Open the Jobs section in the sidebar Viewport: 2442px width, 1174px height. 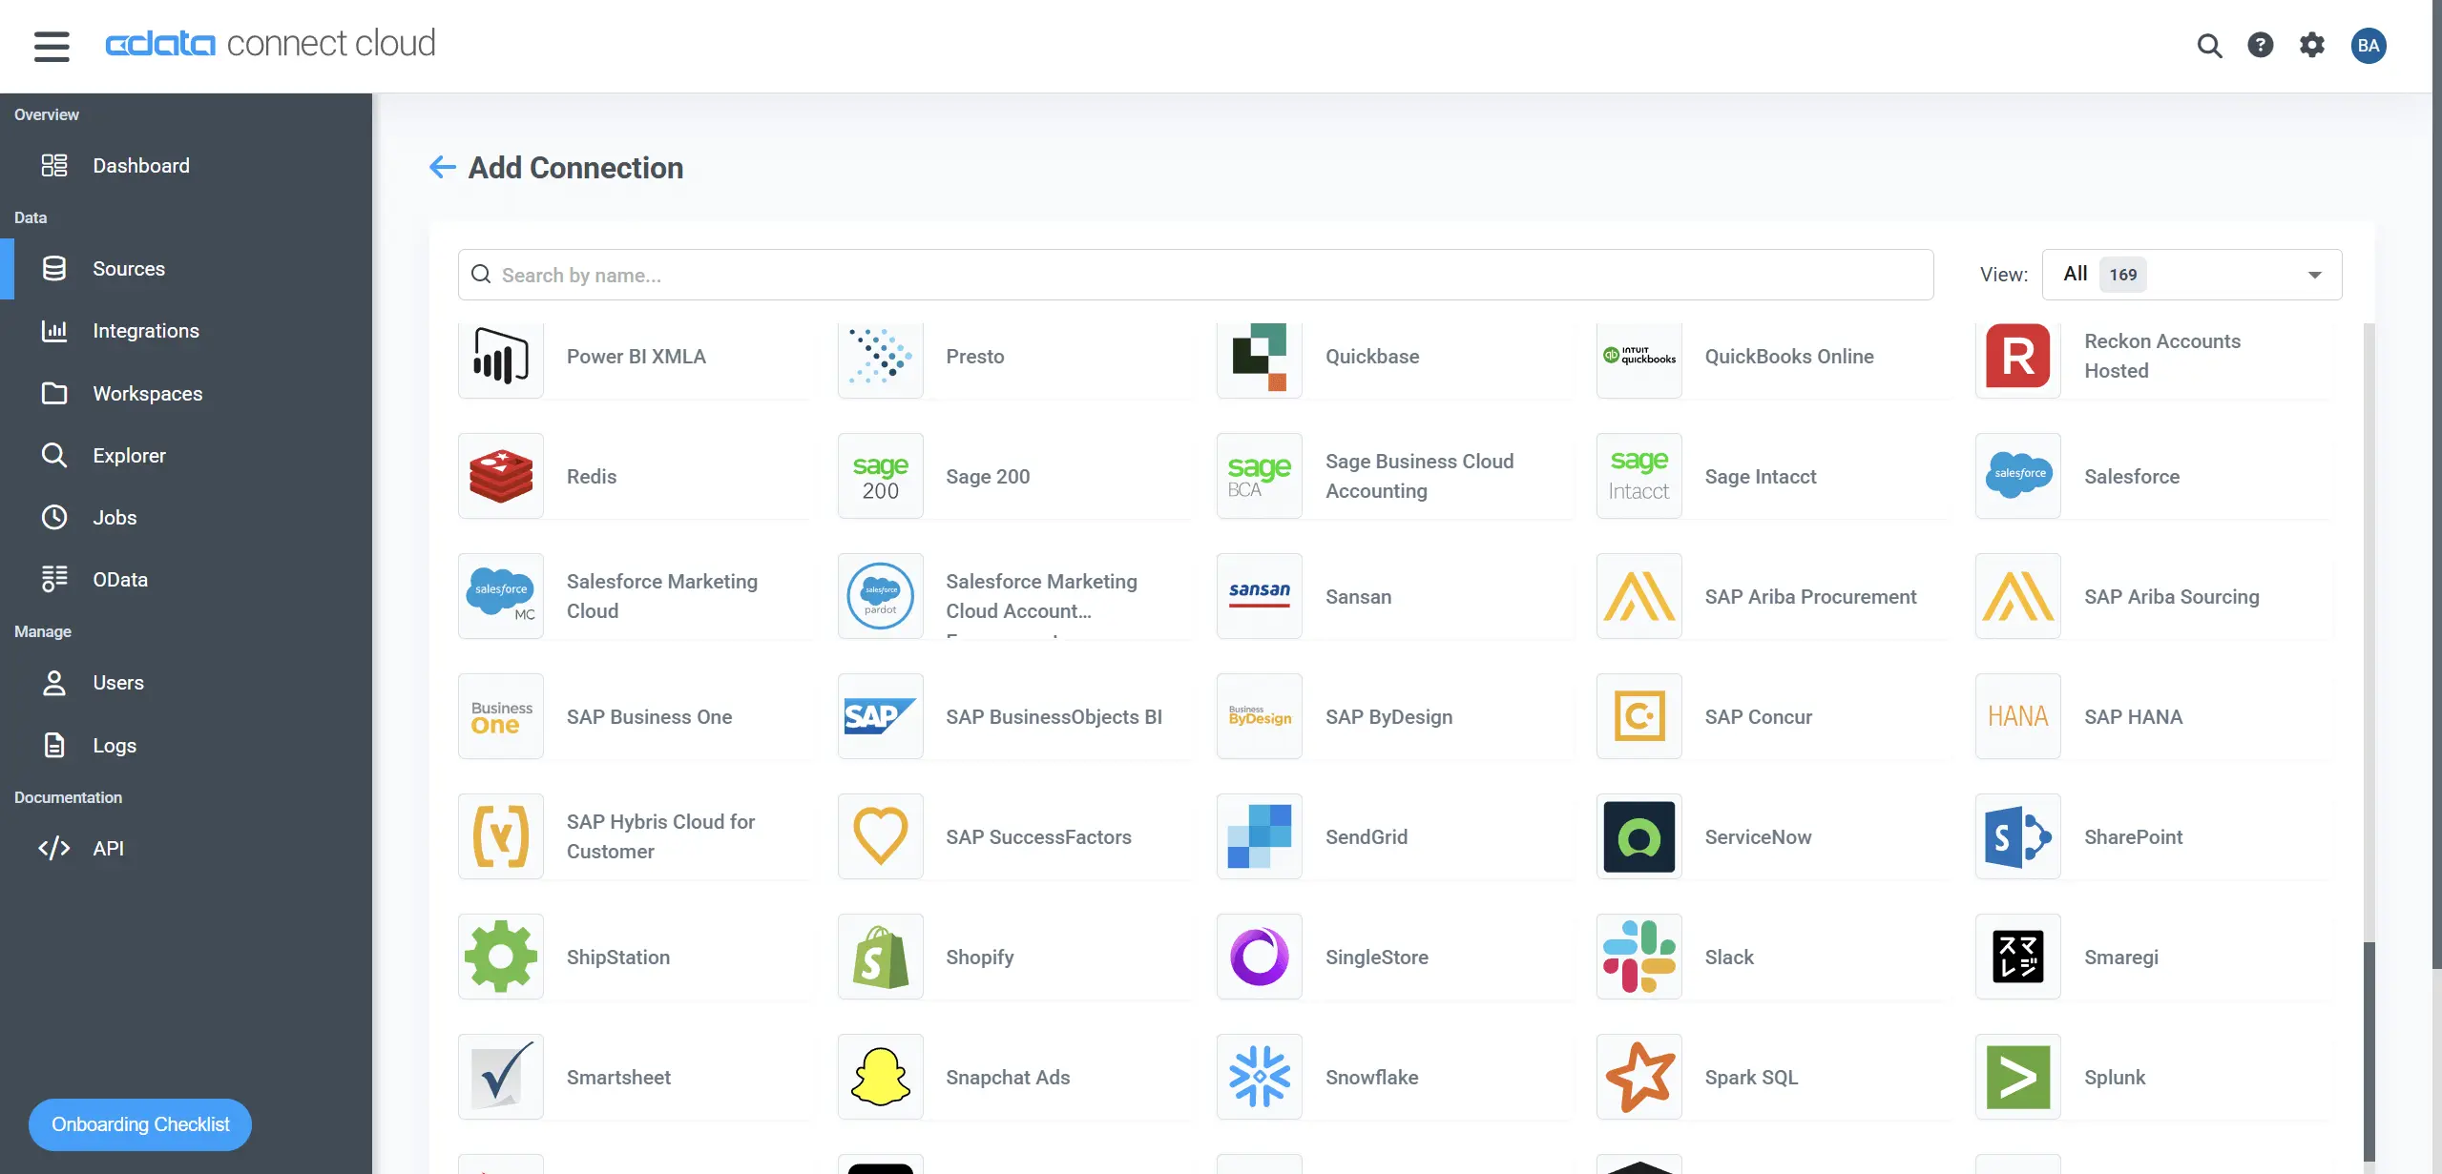[x=115, y=517]
